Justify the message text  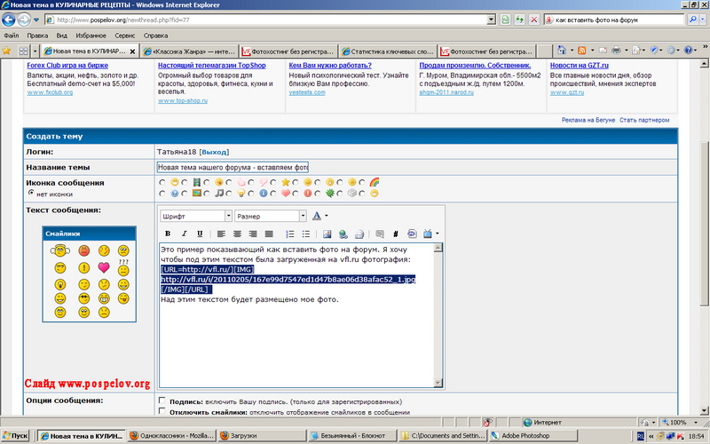269,234
